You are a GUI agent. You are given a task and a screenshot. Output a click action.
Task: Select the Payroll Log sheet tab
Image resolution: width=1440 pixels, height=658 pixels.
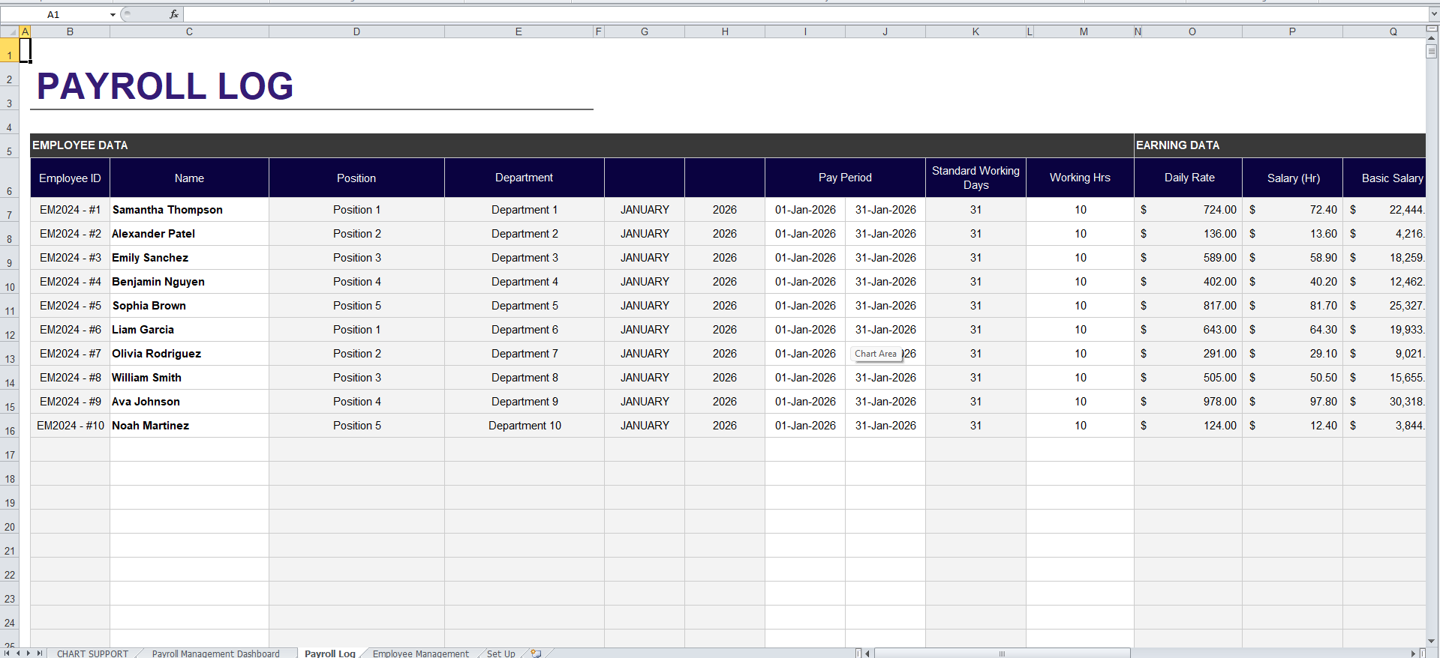click(x=330, y=654)
